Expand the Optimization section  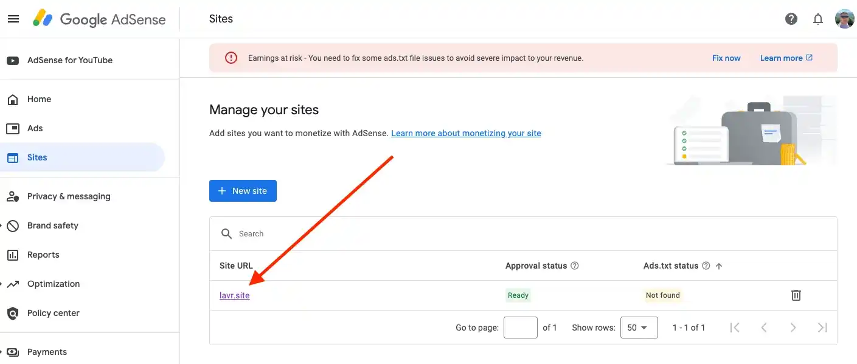[x=54, y=284]
